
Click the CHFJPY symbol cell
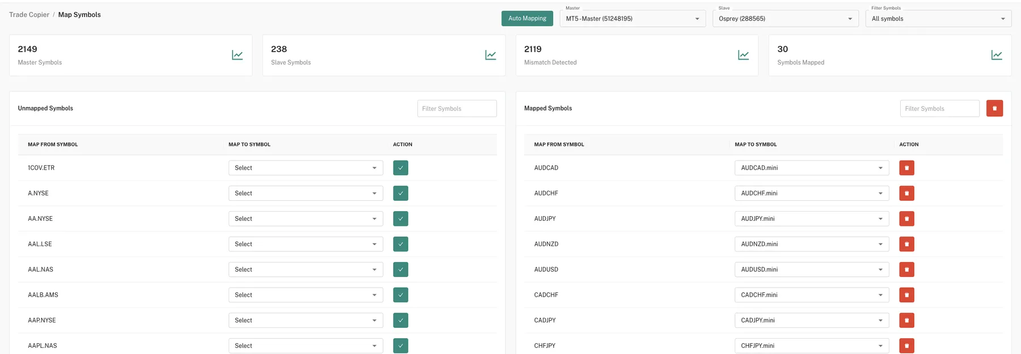pos(545,346)
